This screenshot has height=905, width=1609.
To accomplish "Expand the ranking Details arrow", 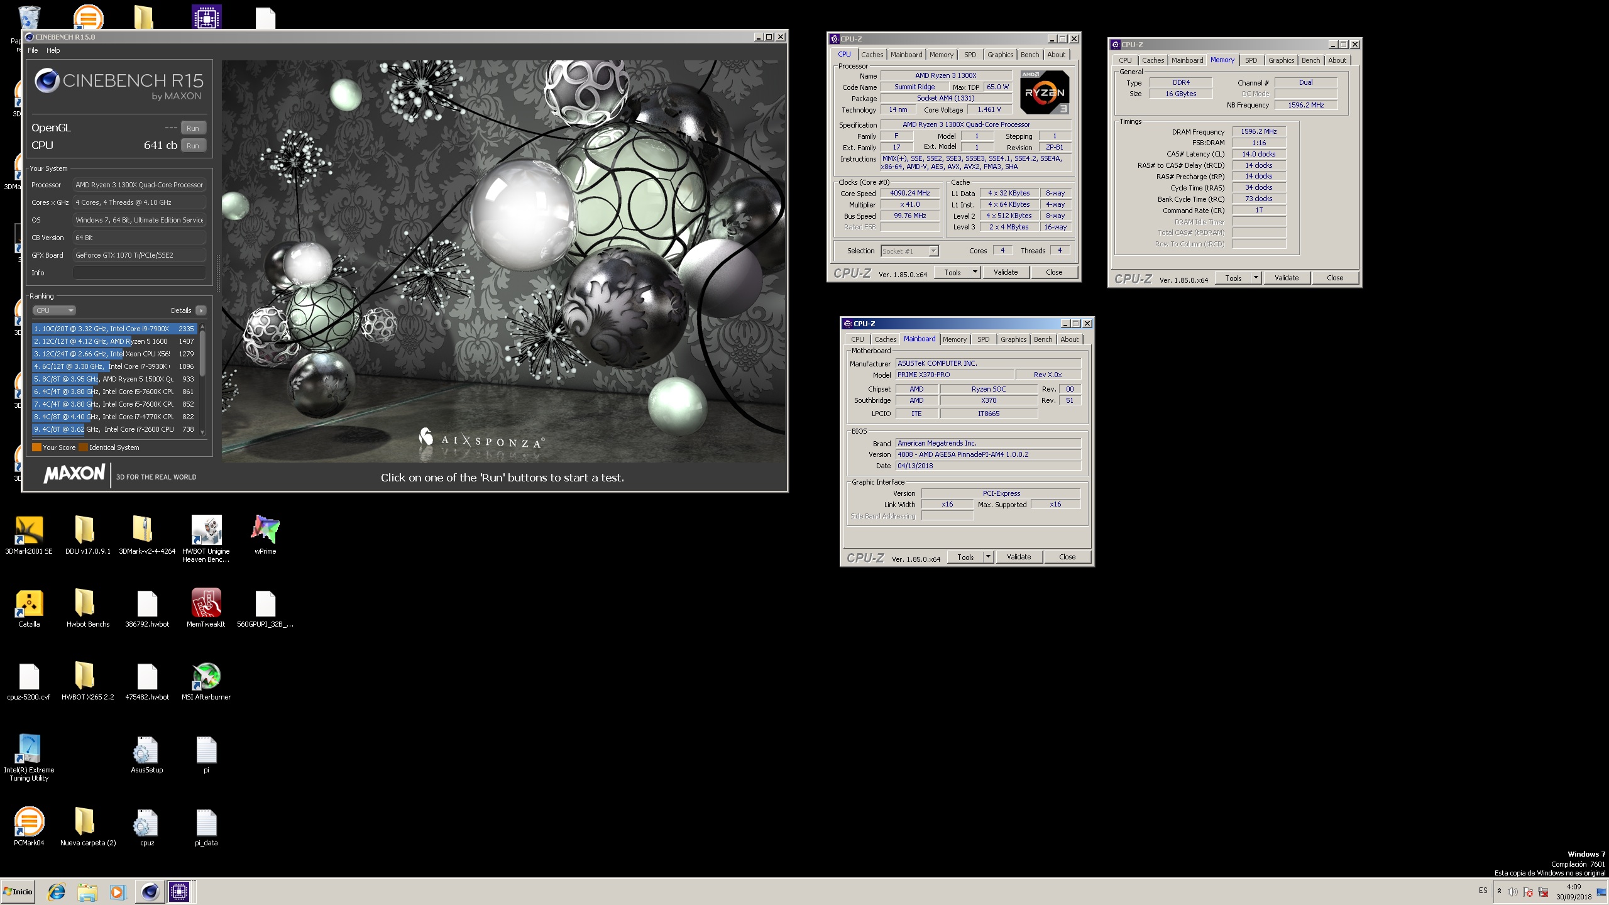I will pyautogui.click(x=200, y=310).
